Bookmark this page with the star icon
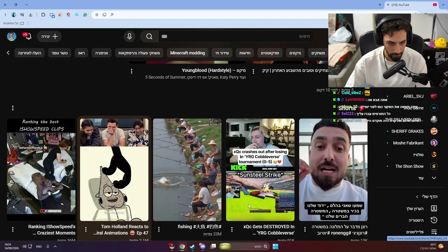This screenshot has width=448, height=252. point(97,15)
